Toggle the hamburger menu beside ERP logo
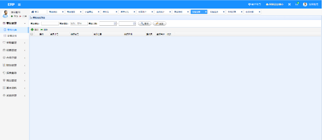Viewport: 322px width, 140px height. 19,5
